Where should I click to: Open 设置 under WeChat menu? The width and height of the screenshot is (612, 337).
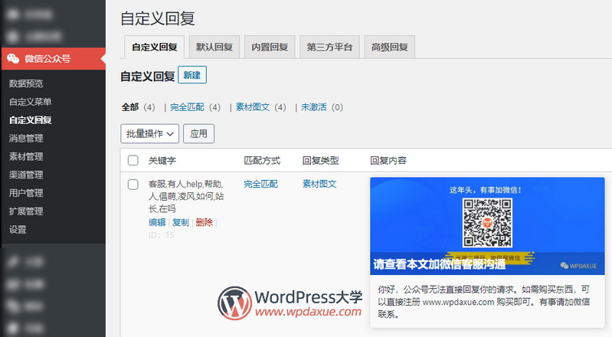click(18, 229)
